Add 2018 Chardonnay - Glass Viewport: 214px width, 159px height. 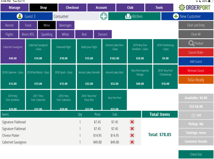coord(166,51)
